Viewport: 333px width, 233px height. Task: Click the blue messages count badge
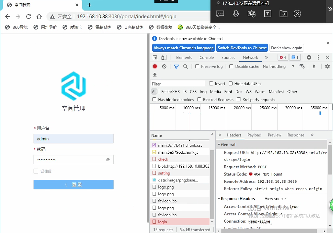(x=295, y=57)
